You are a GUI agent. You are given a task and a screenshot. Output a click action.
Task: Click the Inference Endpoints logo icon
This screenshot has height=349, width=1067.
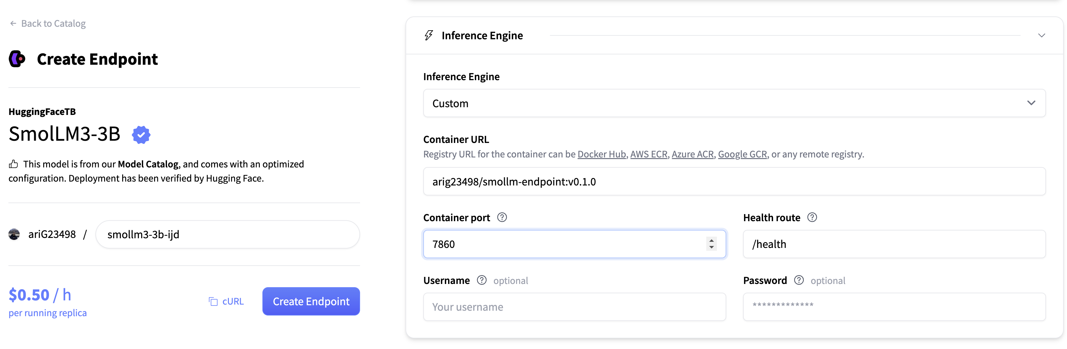click(17, 59)
